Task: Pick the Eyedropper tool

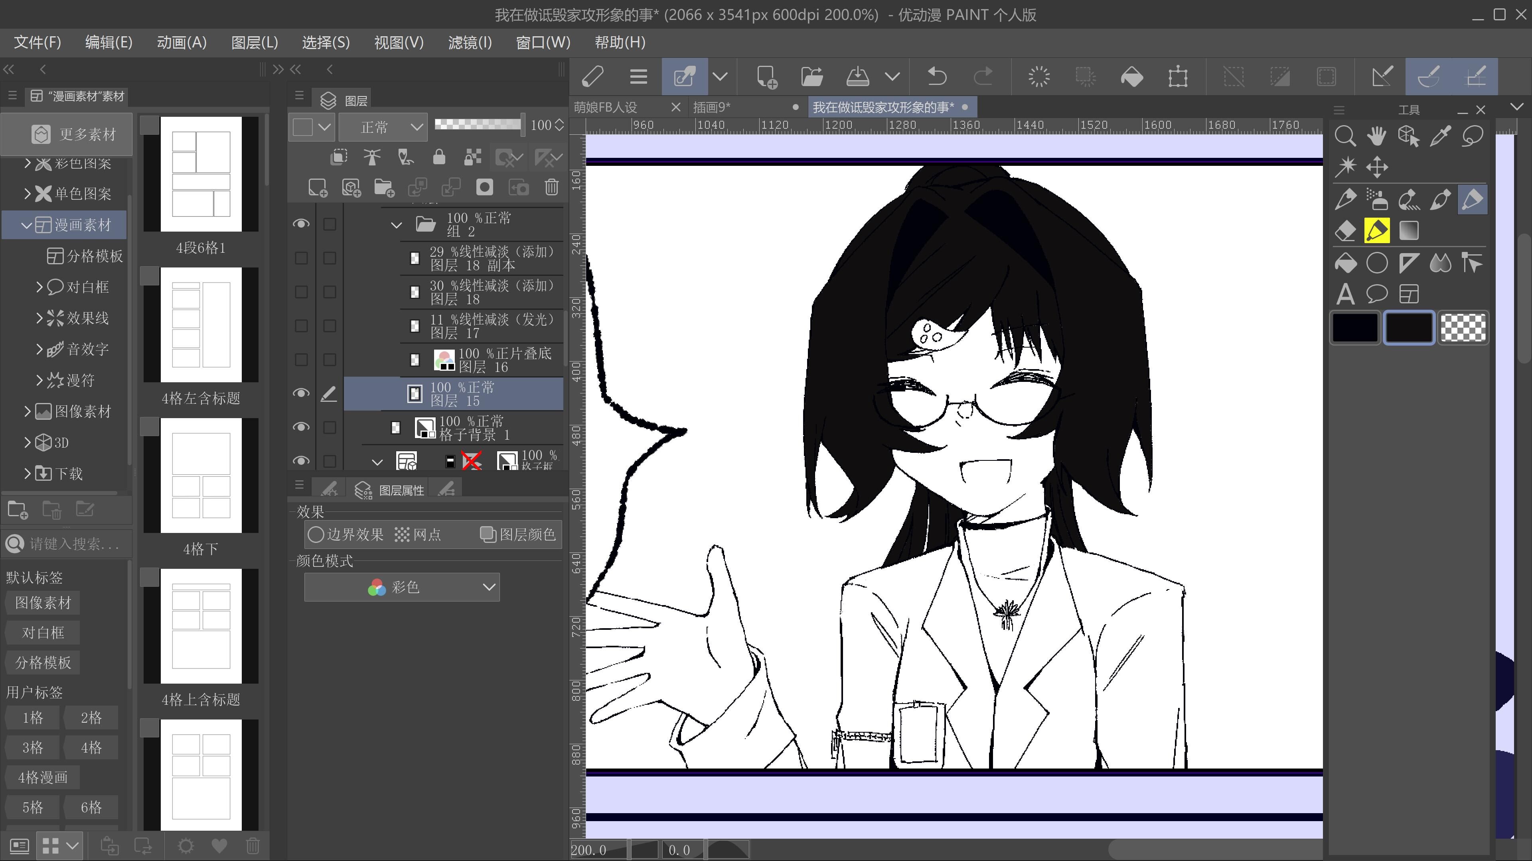Action: [1440, 136]
